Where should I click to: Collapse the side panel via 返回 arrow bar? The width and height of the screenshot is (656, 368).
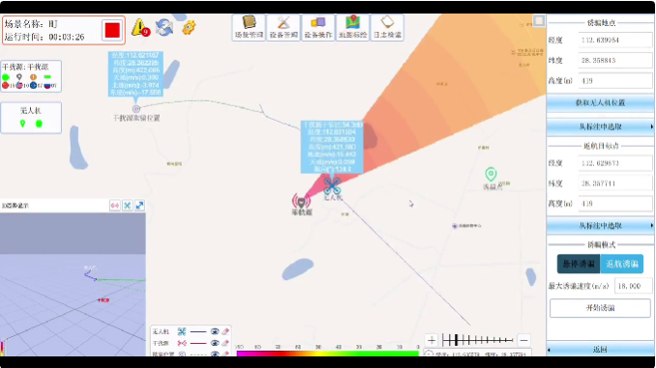point(600,350)
